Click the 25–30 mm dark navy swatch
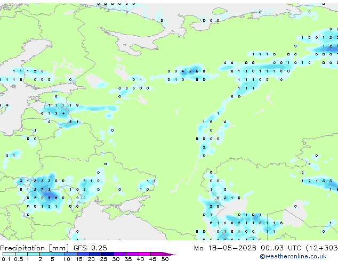 coord(108,254)
